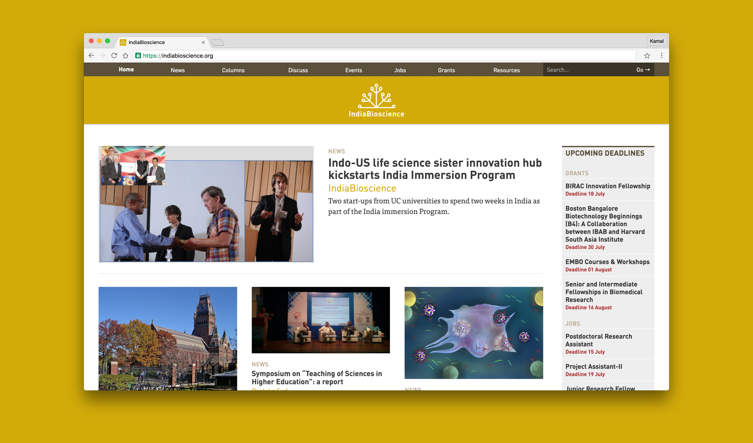Click the featured article summary paragraph
This screenshot has height=443, width=753.
(x=434, y=206)
